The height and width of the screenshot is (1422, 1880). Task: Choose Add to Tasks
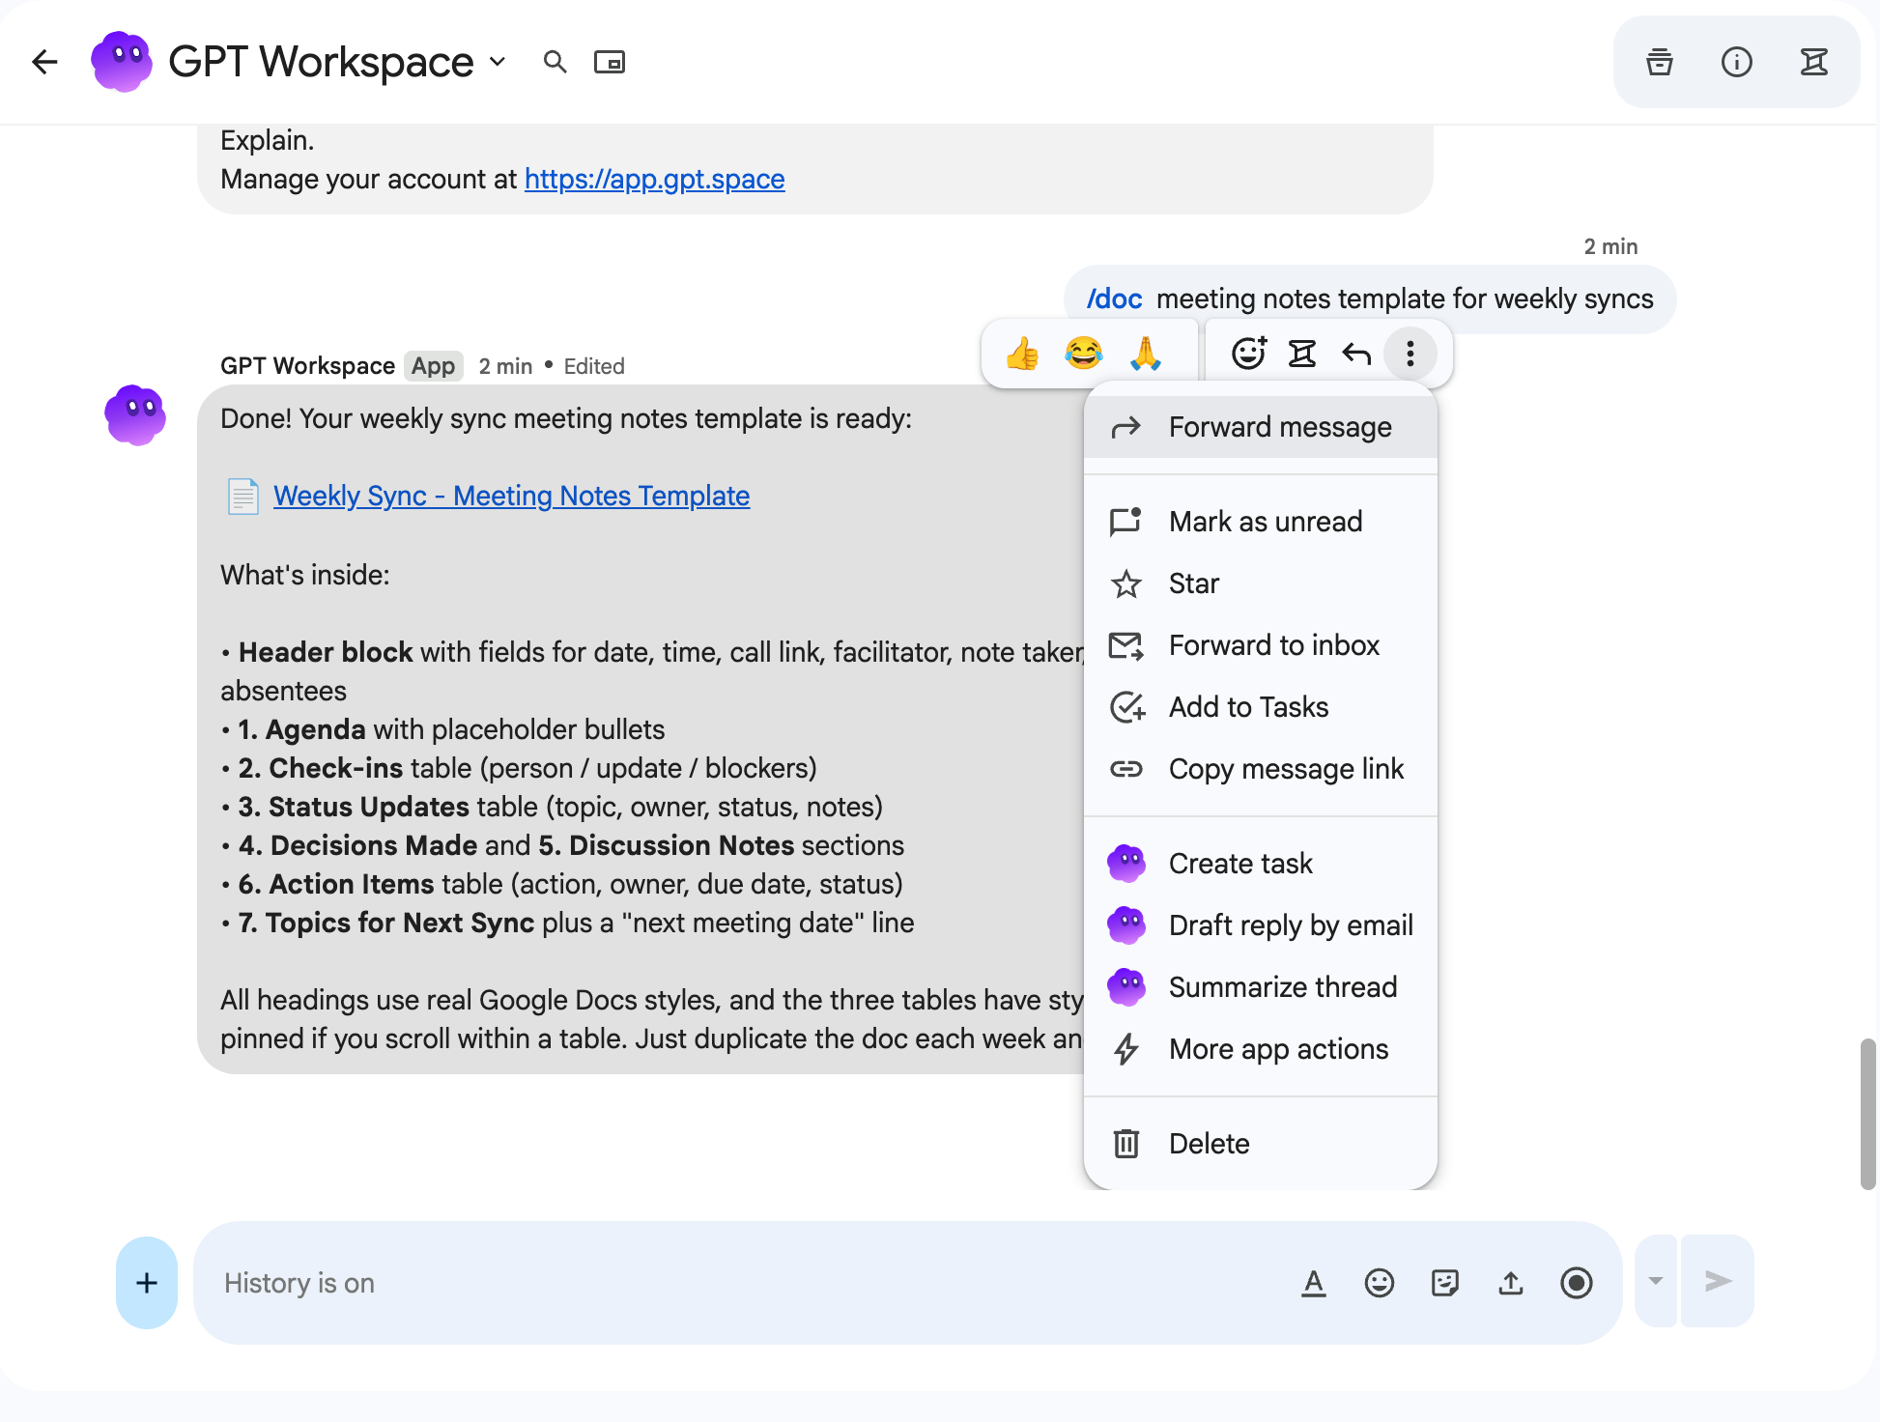point(1261,707)
